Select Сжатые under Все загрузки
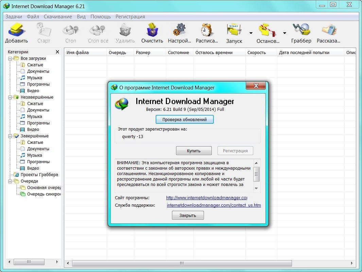This screenshot has width=362, height=272. point(35,65)
